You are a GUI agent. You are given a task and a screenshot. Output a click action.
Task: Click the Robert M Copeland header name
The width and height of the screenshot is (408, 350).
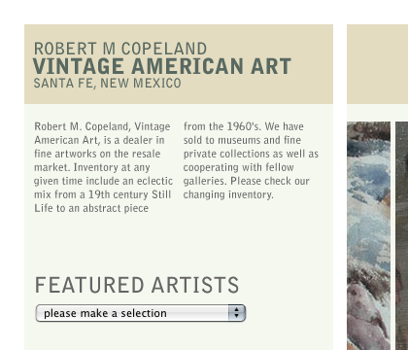click(120, 49)
